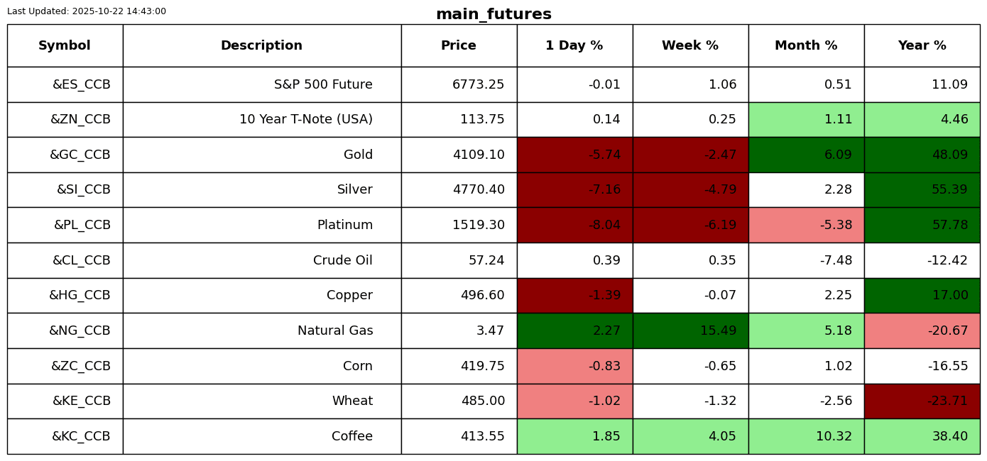Click the Natural Gas description cell
The height and width of the screenshot is (461, 987).
pos(335,331)
